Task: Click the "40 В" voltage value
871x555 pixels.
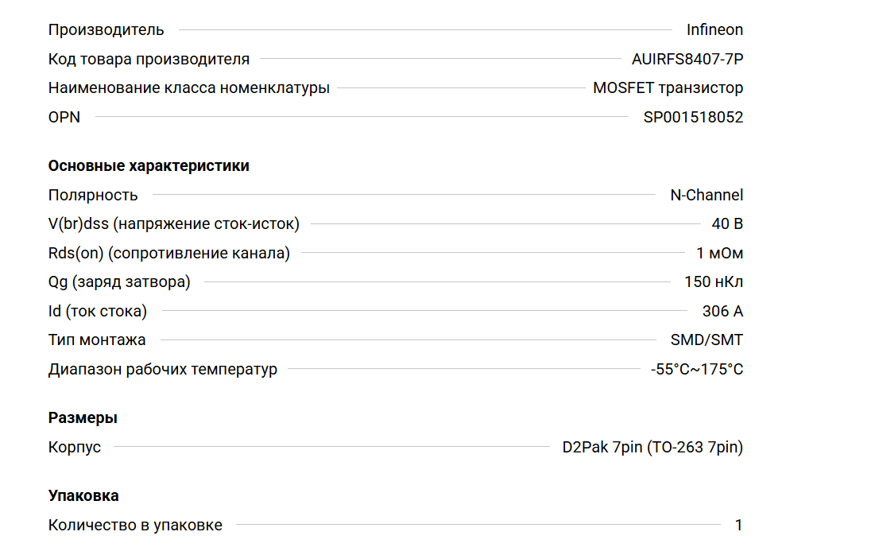Action: click(727, 224)
